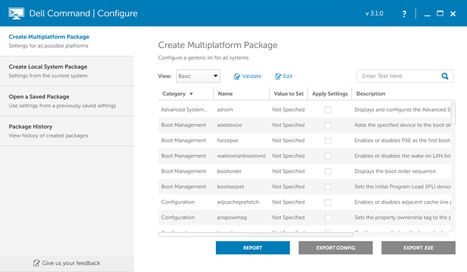Open the help question mark icon

click(404, 14)
